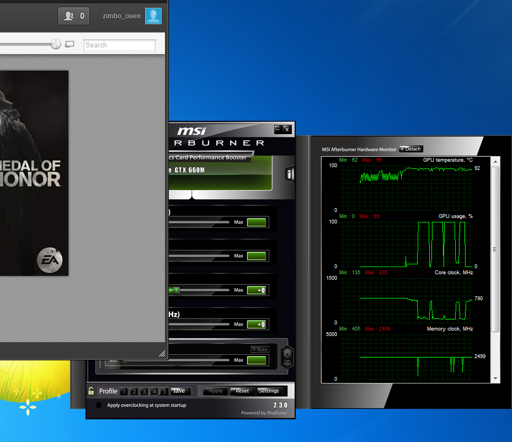Select profile slot 2

click(134, 391)
